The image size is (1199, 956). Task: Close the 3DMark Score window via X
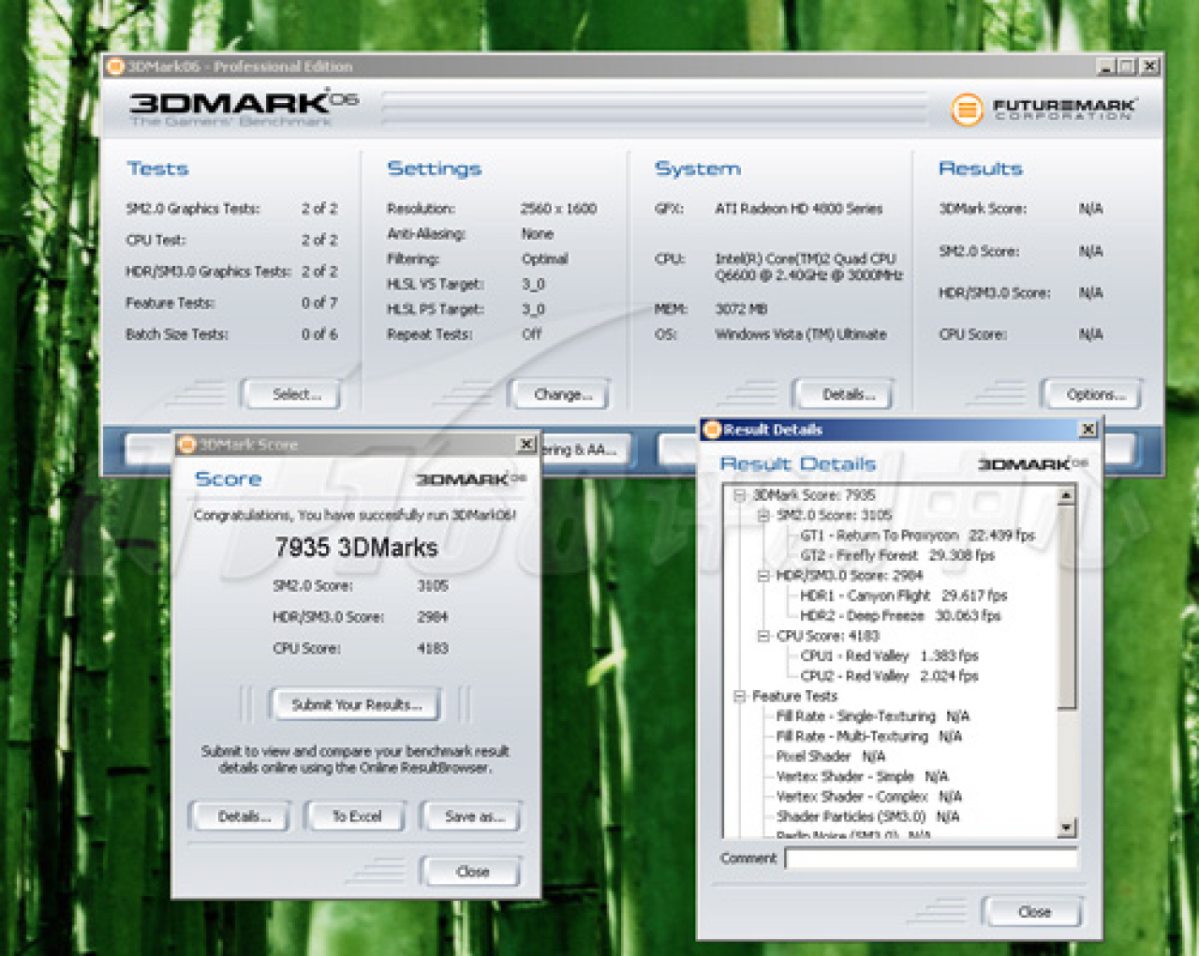click(526, 444)
